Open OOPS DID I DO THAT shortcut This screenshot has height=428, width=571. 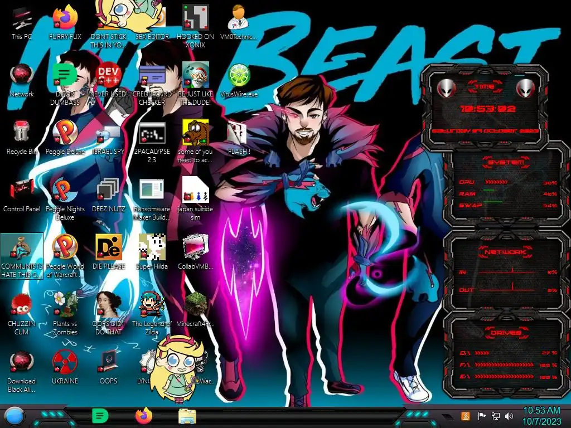coord(109,314)
